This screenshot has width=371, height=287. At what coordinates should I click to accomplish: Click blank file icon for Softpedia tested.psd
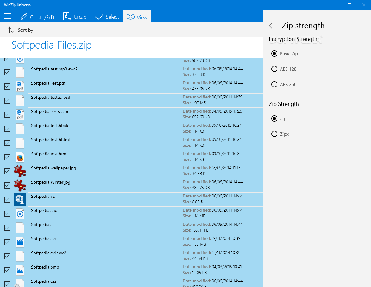[20, 101]
